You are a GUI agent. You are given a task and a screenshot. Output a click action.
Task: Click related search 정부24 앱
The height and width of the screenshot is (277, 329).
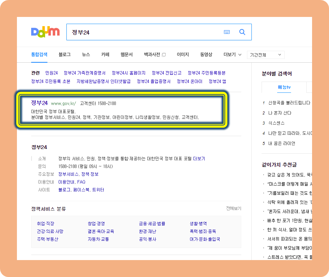pyautogui.click(x=217, y=81)
